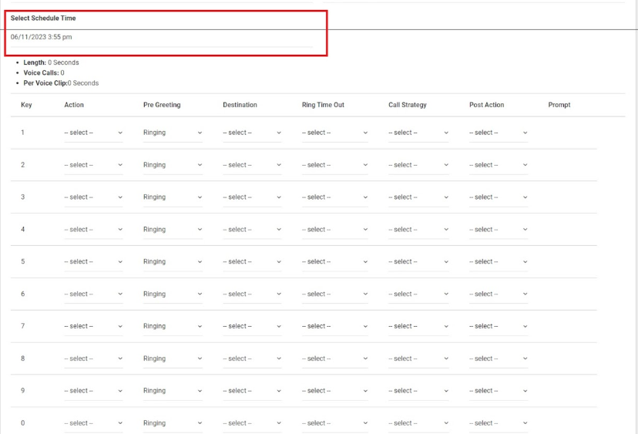
Task: Open Call Strategy dropdown for key 7
Action: click(418, 326)
